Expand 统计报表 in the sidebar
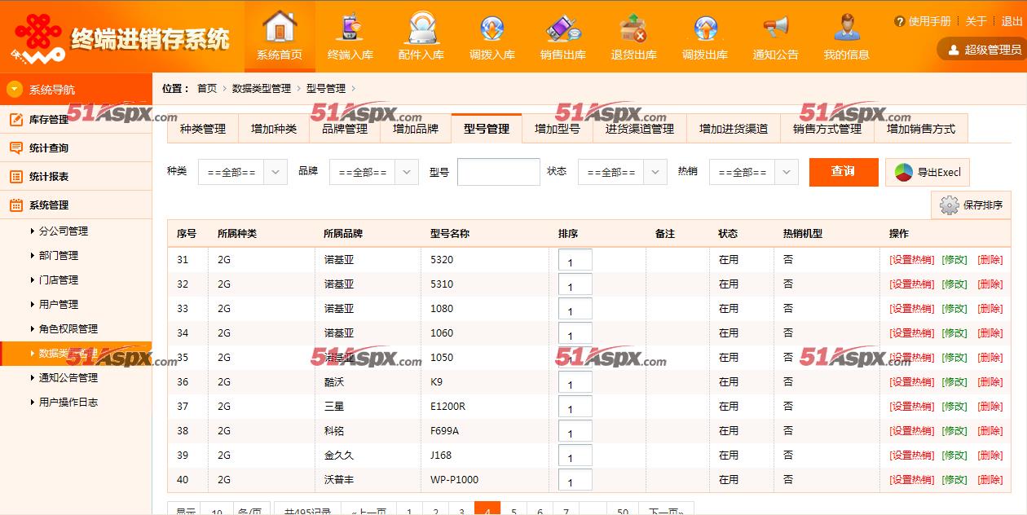 (49, 177)
